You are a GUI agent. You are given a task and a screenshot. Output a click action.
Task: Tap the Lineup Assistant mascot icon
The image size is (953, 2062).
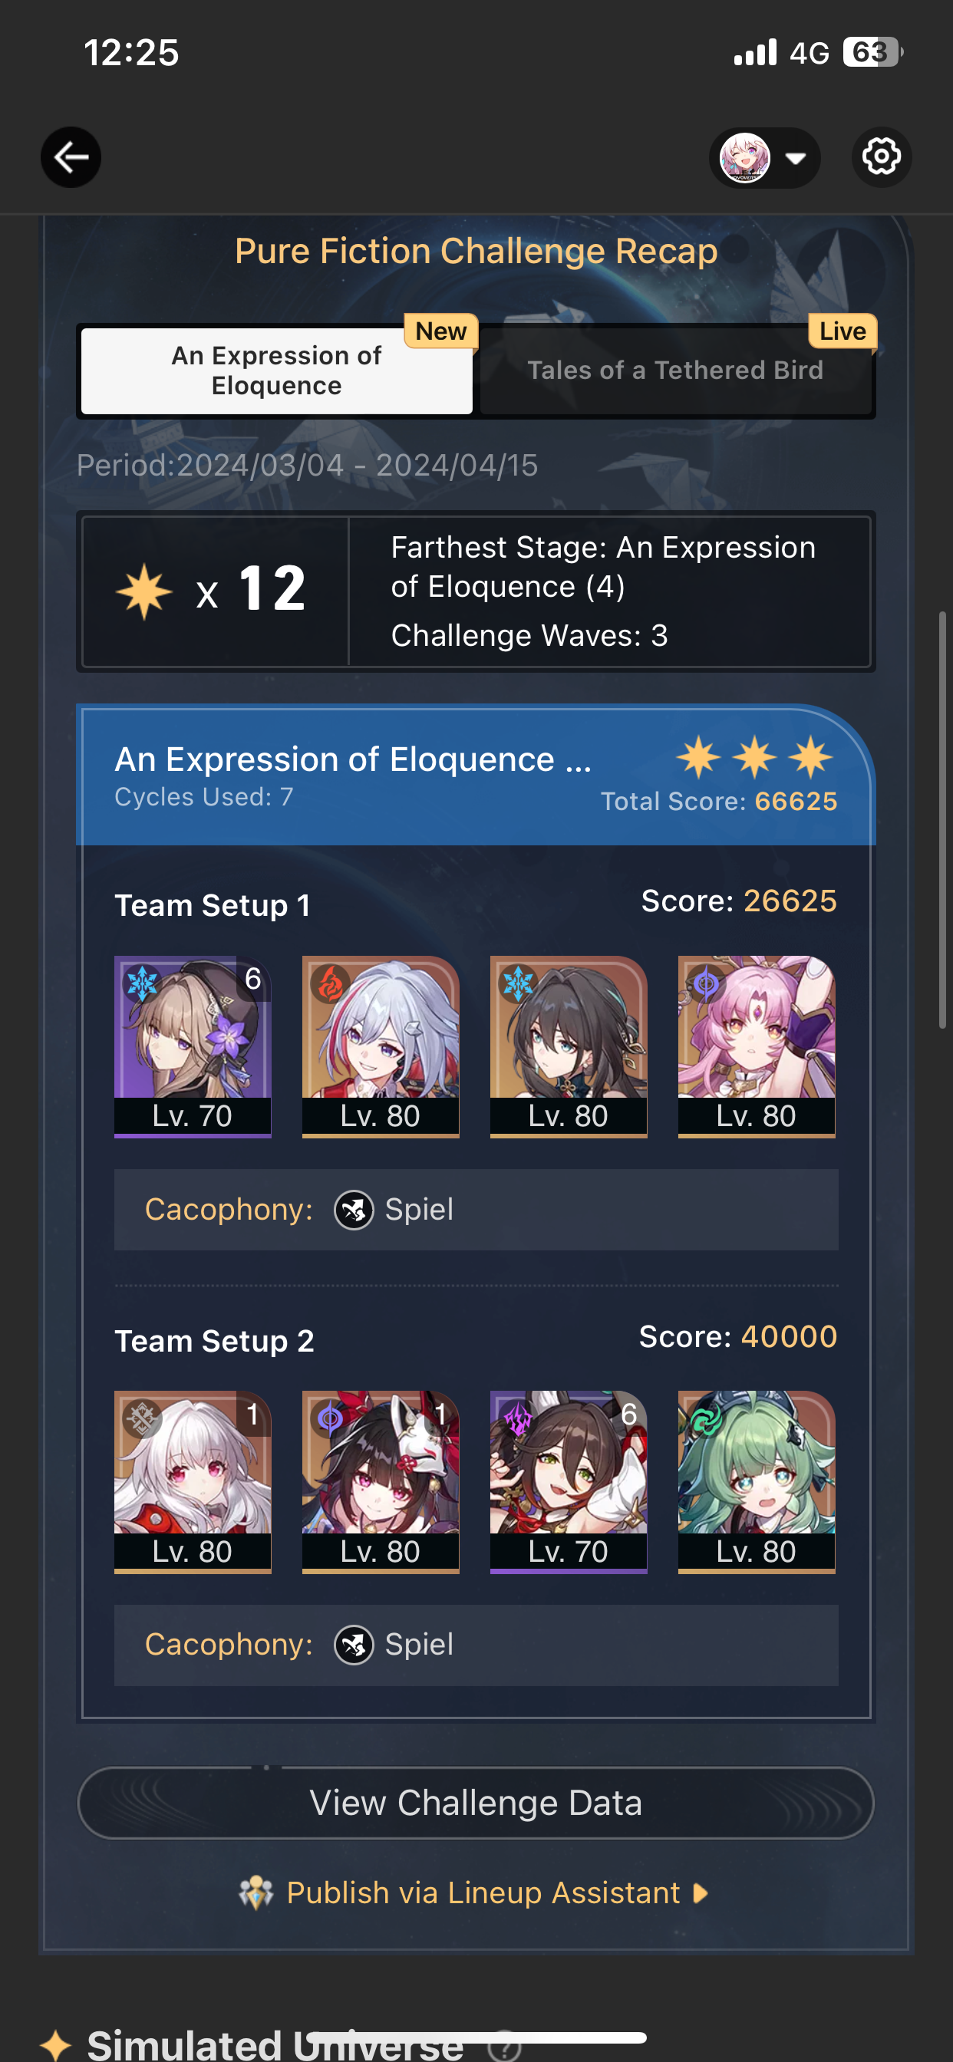point(256,1892)
